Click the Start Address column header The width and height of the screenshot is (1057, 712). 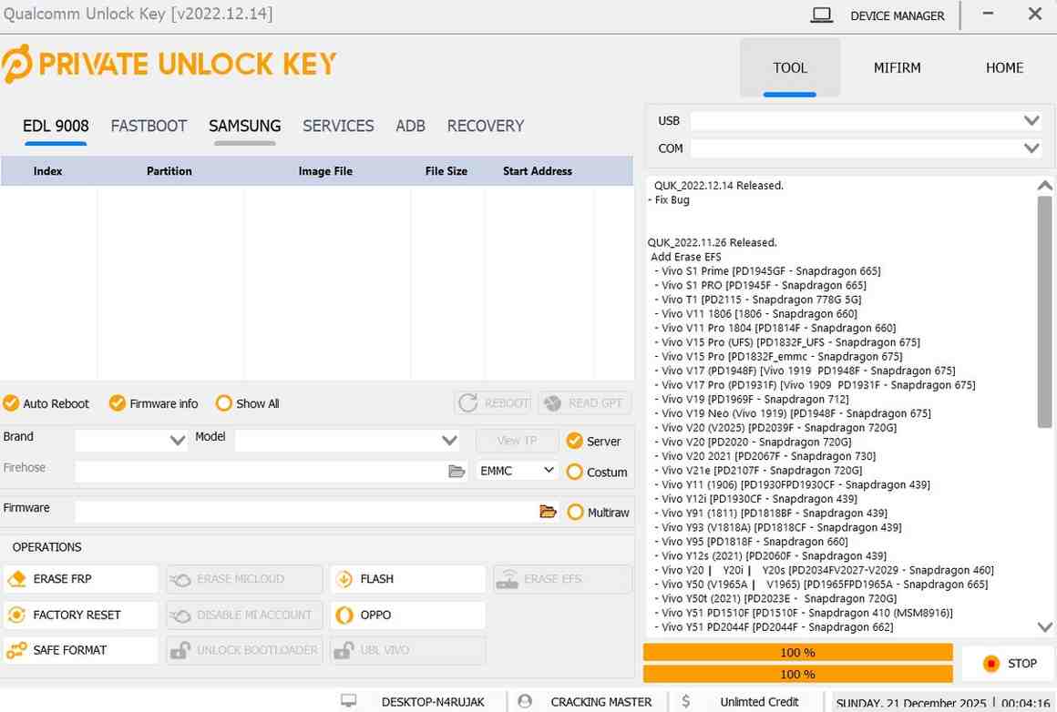538,171
